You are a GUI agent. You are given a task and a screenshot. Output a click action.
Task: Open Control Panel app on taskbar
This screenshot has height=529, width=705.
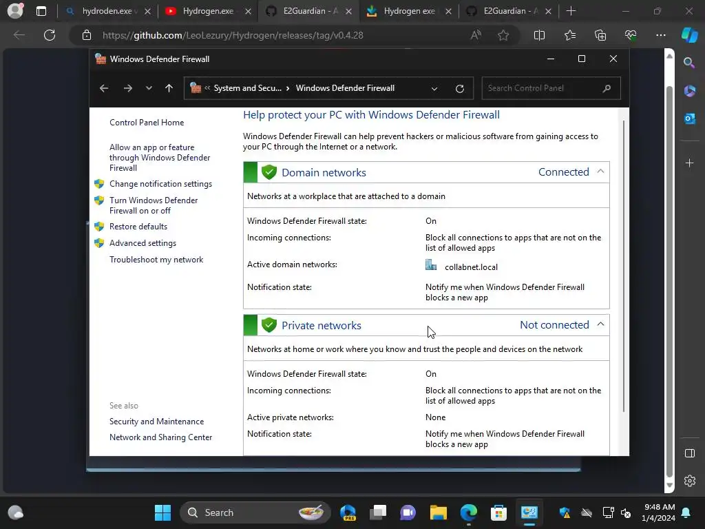(529, 512)
